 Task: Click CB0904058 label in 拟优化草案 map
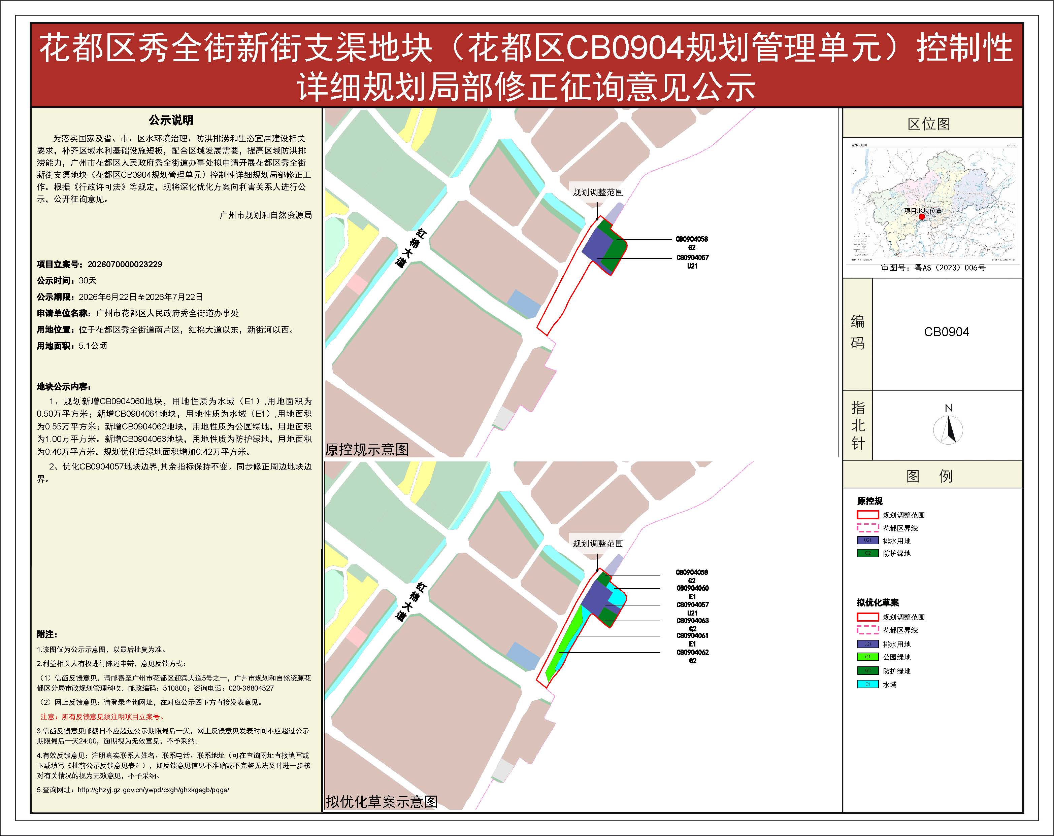coord(692,577)
